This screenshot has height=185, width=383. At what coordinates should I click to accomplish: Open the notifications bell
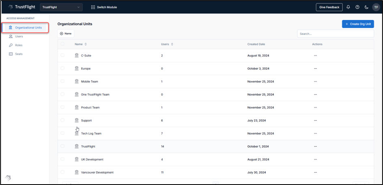pos(348,7)
